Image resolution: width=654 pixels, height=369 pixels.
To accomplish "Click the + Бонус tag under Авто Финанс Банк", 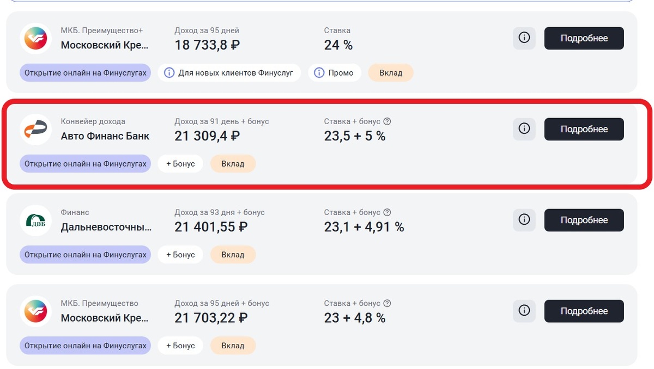I will click(x=180, y=163).
